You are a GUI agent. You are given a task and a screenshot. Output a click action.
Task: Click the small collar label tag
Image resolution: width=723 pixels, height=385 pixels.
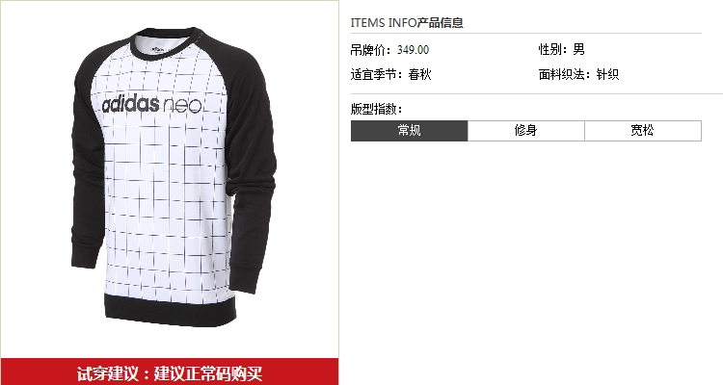click(x=159, y=48)
